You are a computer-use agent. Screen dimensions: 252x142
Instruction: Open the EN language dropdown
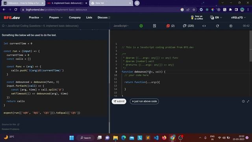click(216, 17)
